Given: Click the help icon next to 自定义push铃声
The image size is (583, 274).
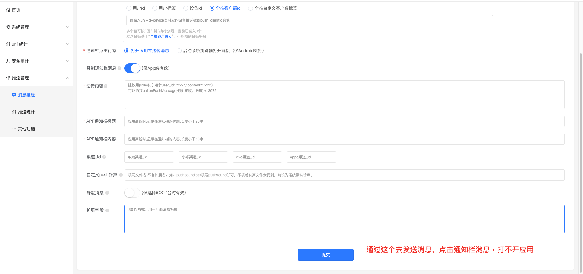Looking at the screenshot, I should click(121, 175).
